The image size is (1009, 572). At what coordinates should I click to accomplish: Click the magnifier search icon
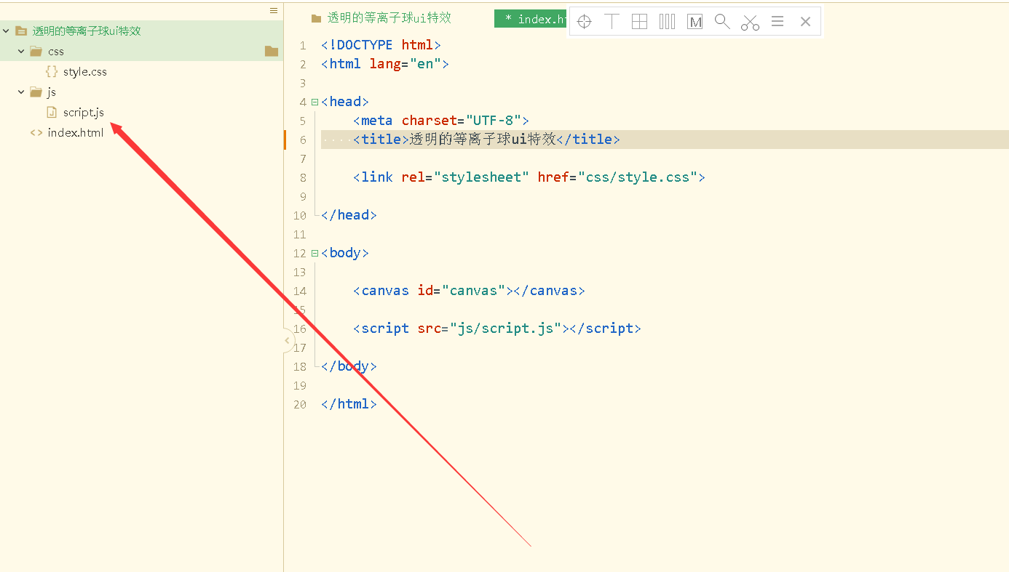(722, 21)
